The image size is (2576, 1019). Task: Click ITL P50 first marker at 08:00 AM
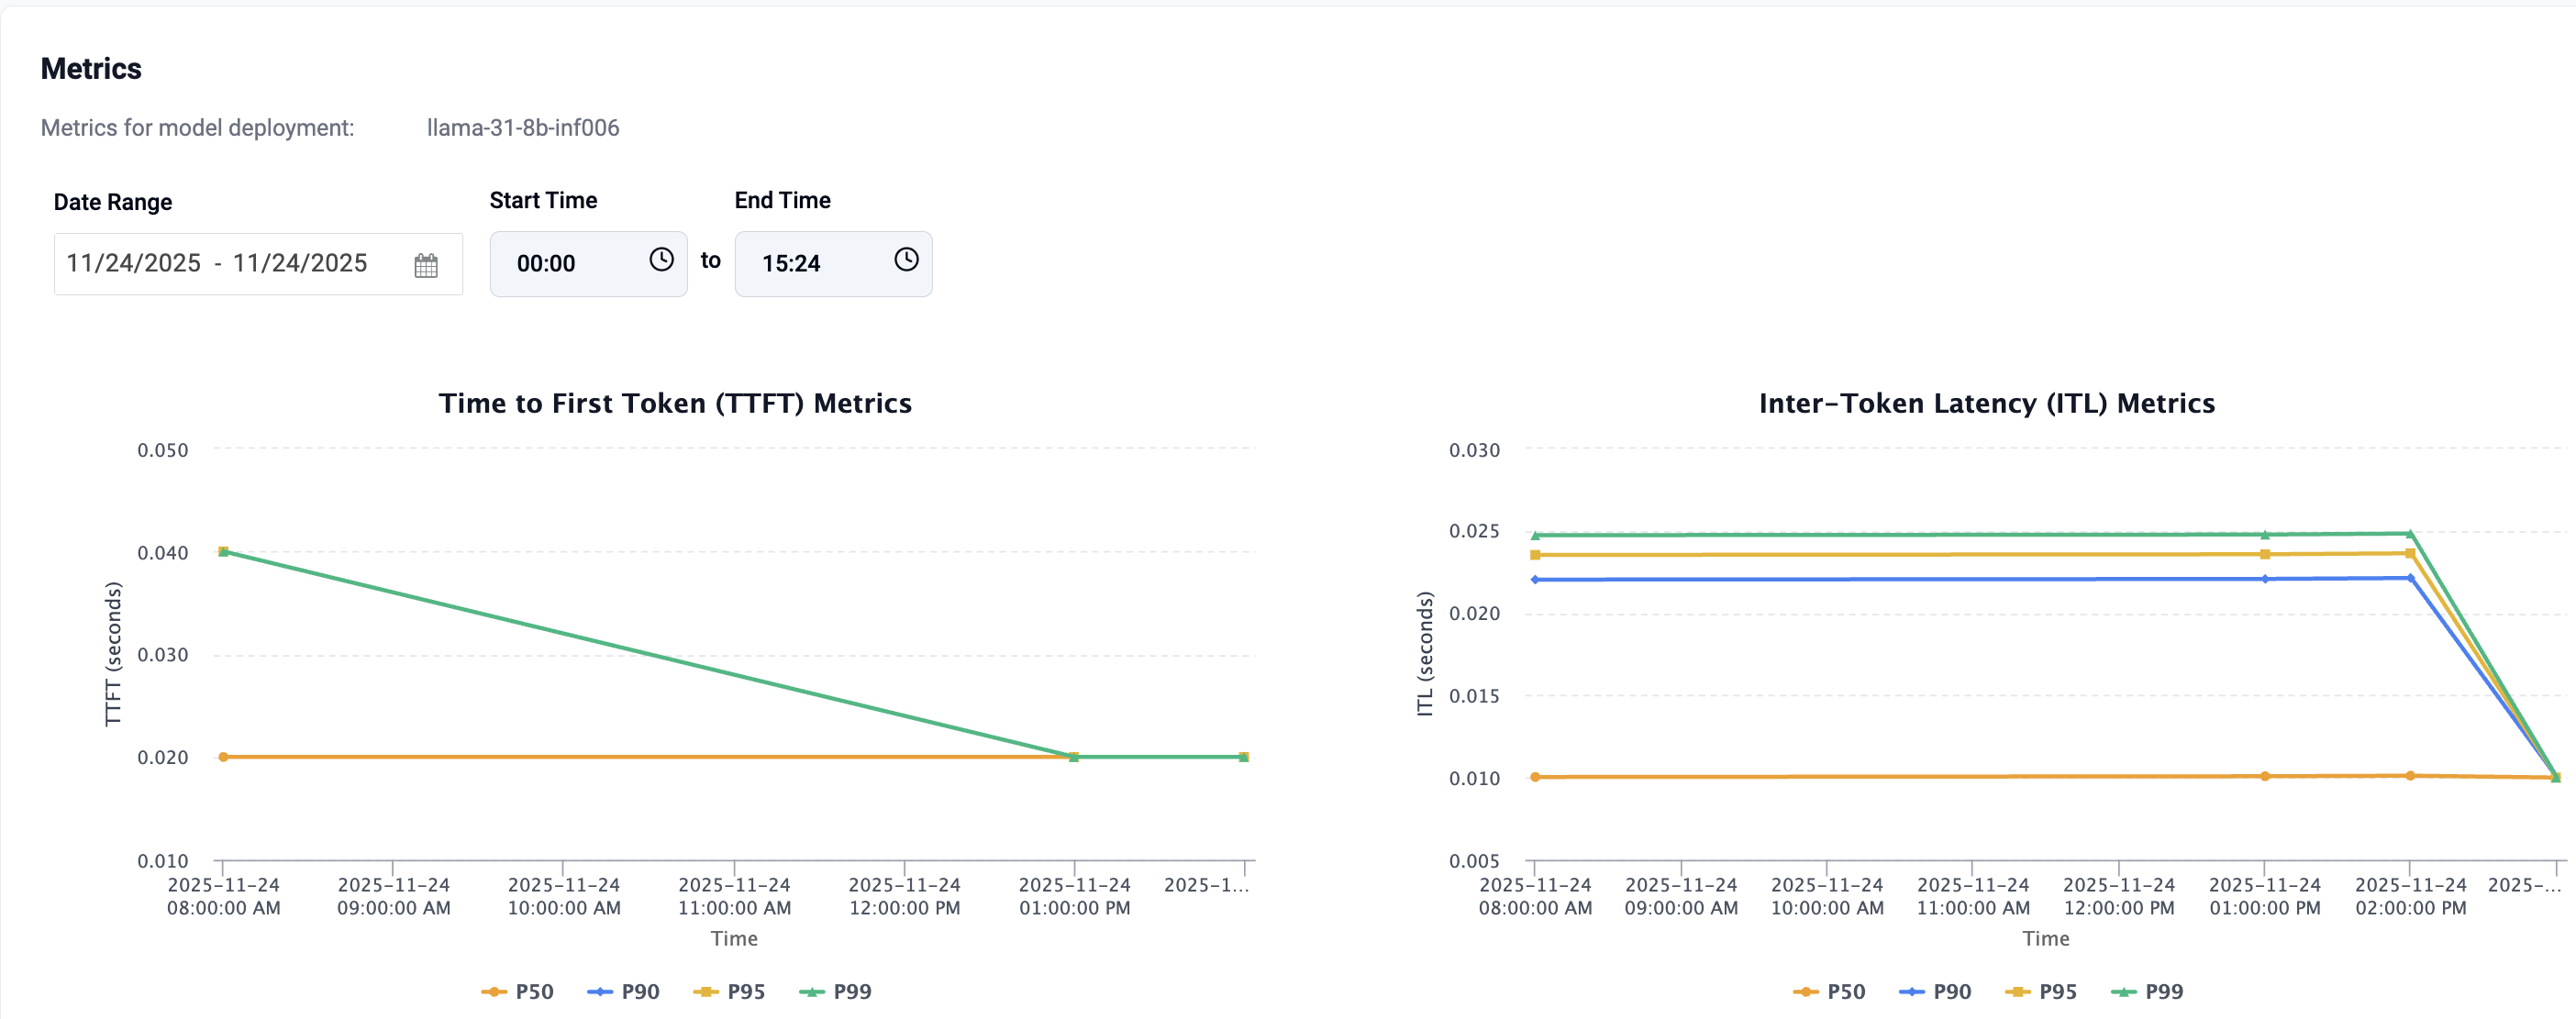(x=1535, y=777)
